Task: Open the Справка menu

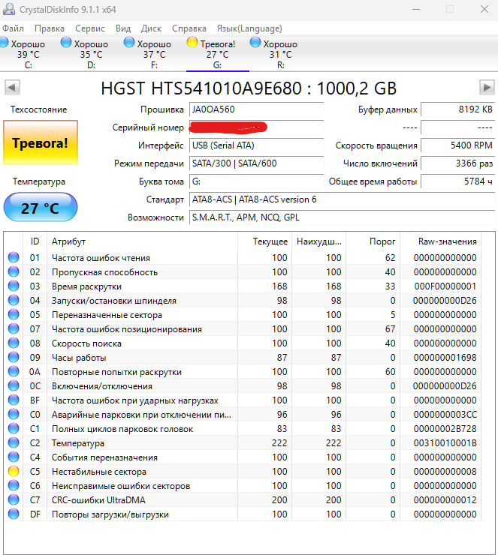Action: (189, 28)
